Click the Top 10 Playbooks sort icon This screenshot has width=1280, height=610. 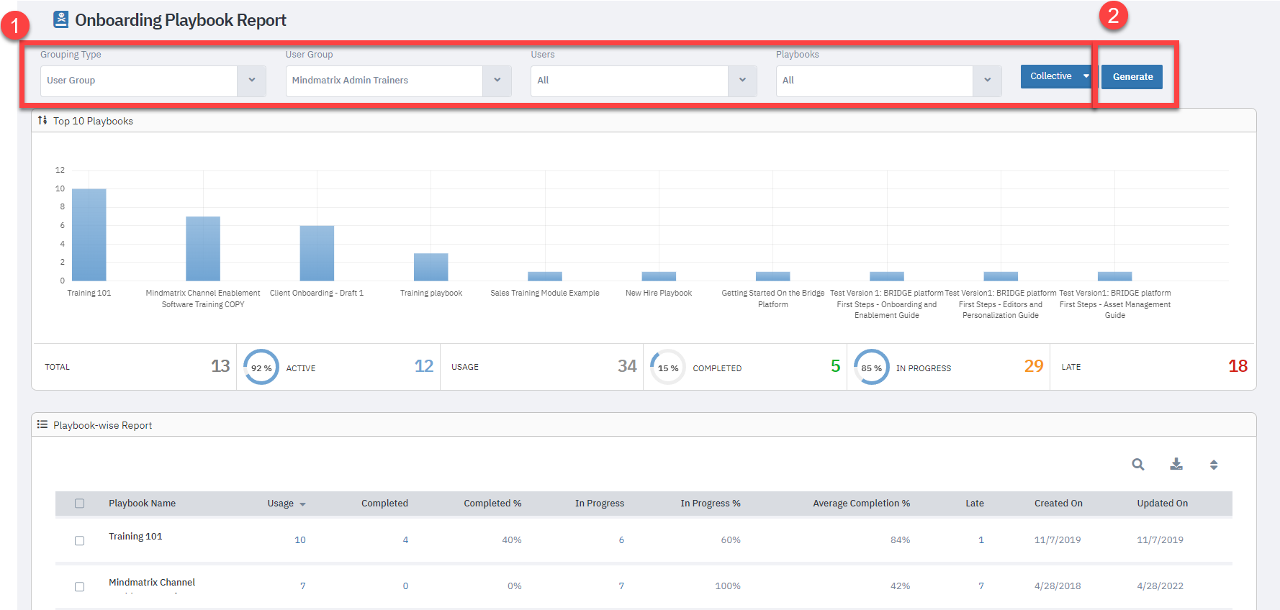42,120
